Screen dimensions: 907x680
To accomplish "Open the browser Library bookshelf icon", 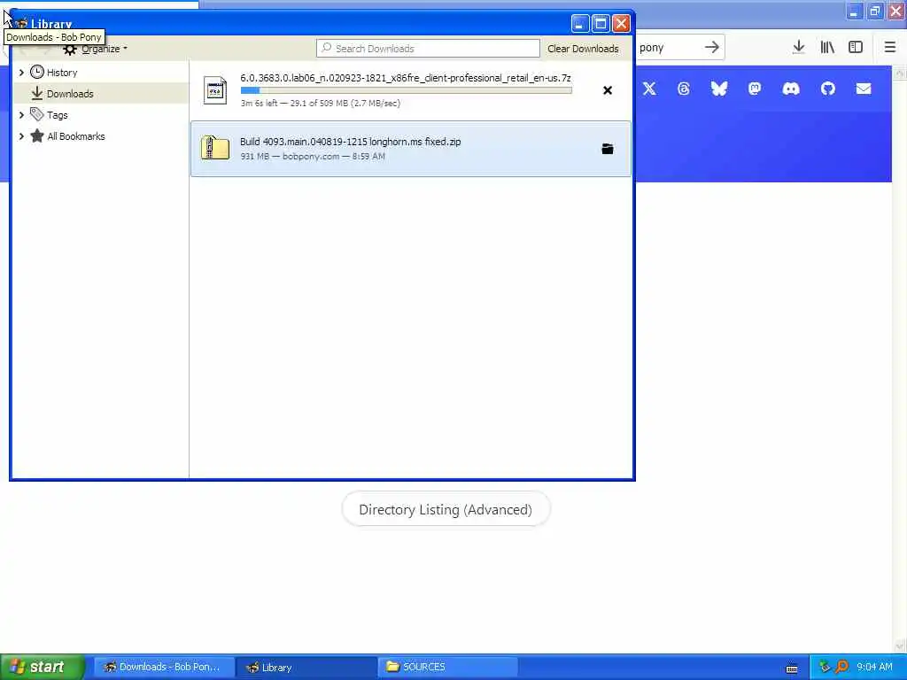I will tap(827, 48).
